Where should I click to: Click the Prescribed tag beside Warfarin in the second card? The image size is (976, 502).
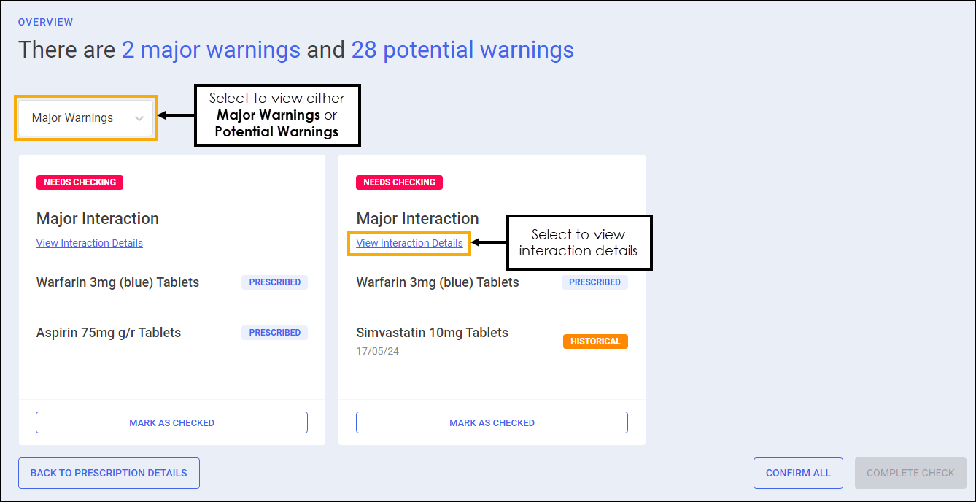click(594, 282)
